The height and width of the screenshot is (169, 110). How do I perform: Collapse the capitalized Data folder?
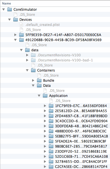33,85
